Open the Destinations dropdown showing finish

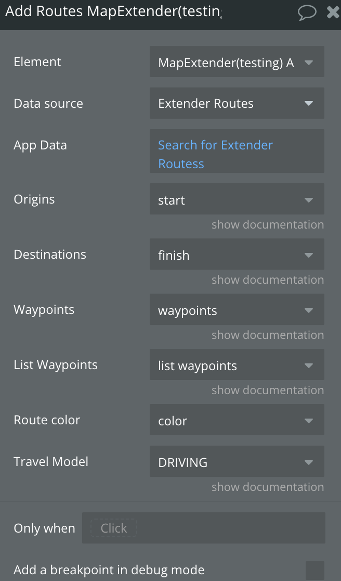tap(237, 254)
